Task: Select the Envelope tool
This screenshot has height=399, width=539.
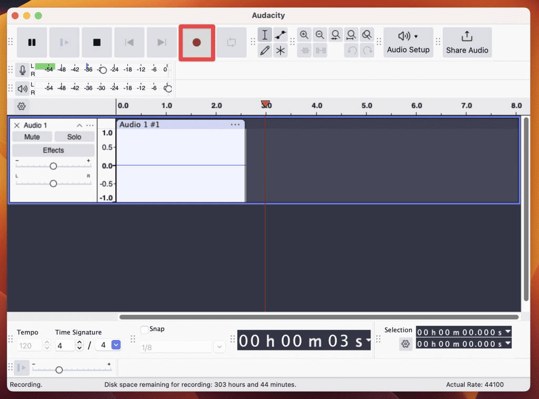Action: 281,35
